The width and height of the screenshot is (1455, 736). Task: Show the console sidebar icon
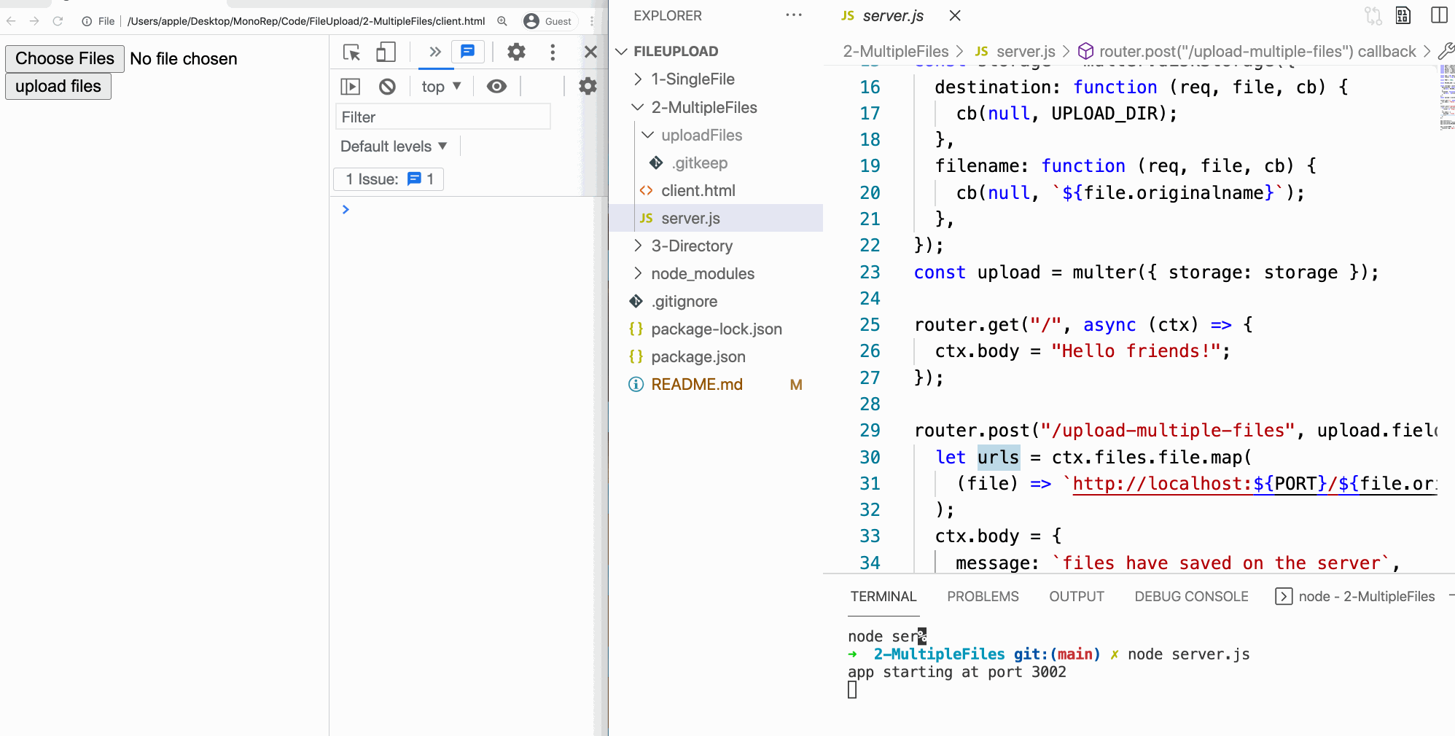(x=351, y=87)
